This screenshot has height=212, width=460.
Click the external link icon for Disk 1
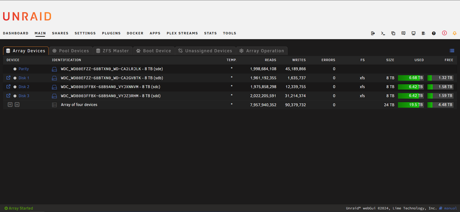click(8, 78)
